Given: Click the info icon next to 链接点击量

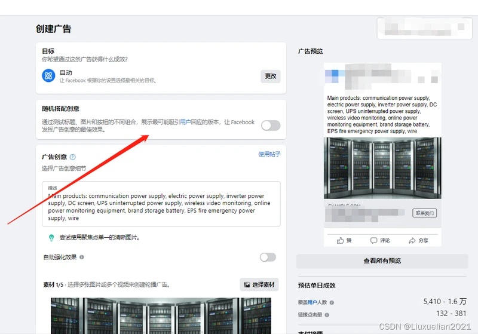Looking at the screenshot, I should 327,315.
